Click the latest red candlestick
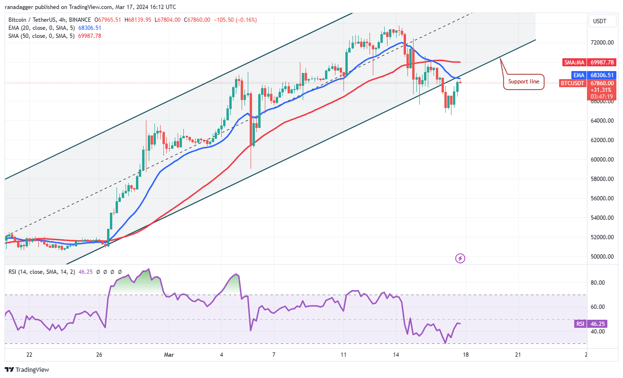 [460, 82]
